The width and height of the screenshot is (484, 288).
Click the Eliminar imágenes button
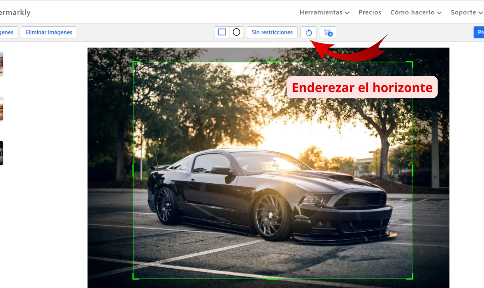click(49, 32)
